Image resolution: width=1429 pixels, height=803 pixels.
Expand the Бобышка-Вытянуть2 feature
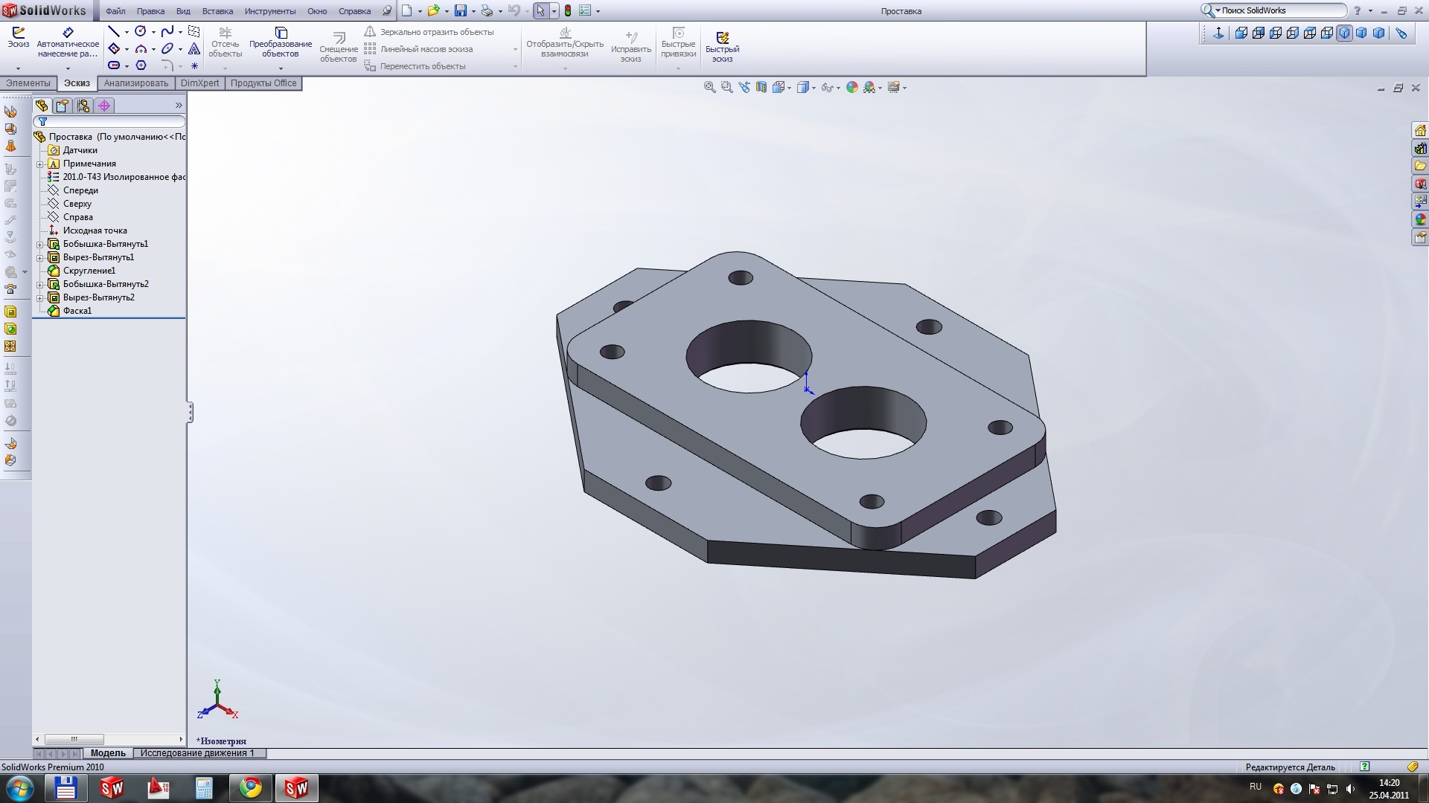tap(40, 284)
